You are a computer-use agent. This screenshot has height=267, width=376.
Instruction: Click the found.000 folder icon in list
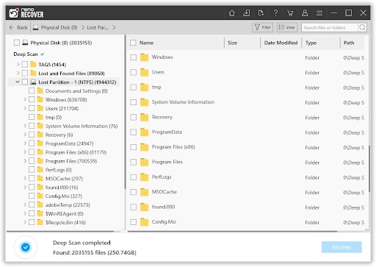coord(145,207)
